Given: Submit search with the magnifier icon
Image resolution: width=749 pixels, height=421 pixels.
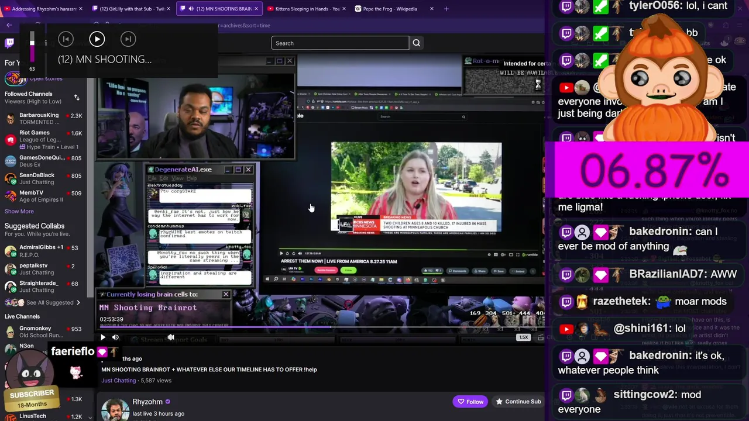Looking at the screenshot, I should pyautogui.click(x=417, y=43).
